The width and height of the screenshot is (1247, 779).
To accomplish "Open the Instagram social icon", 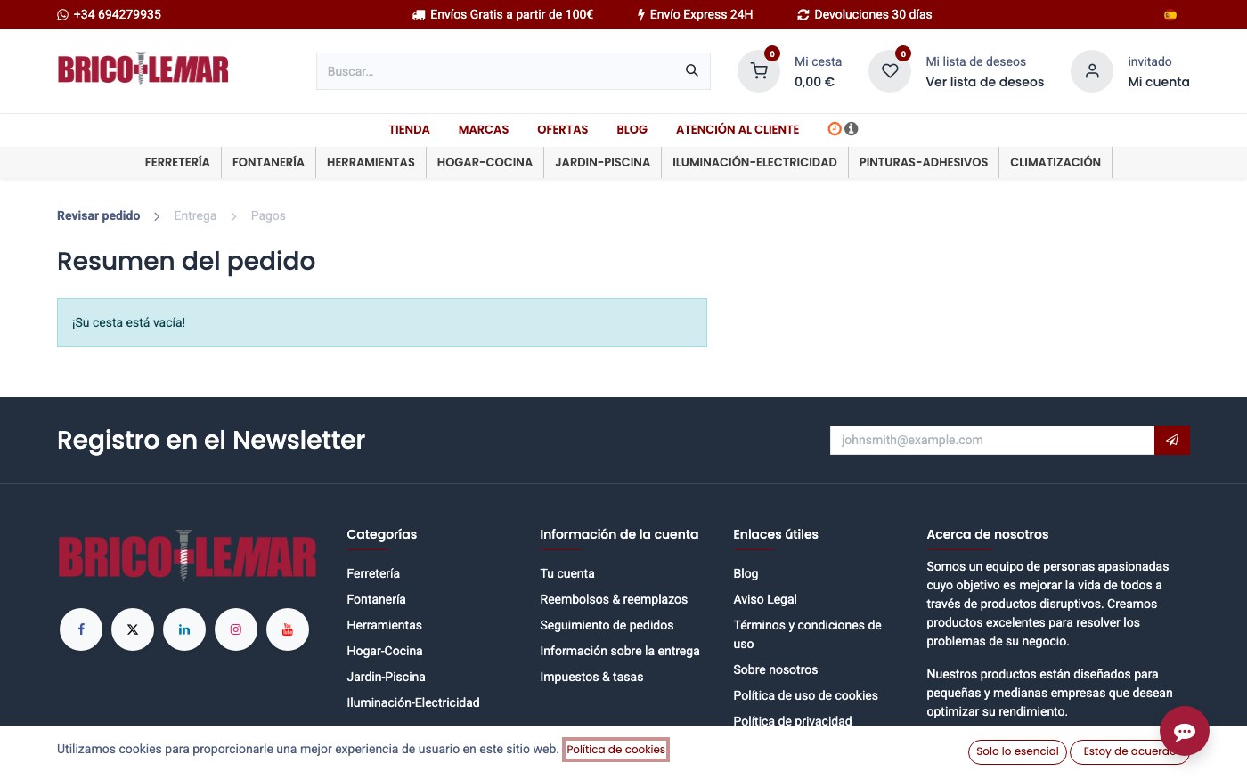I will [x=236, y=629].
